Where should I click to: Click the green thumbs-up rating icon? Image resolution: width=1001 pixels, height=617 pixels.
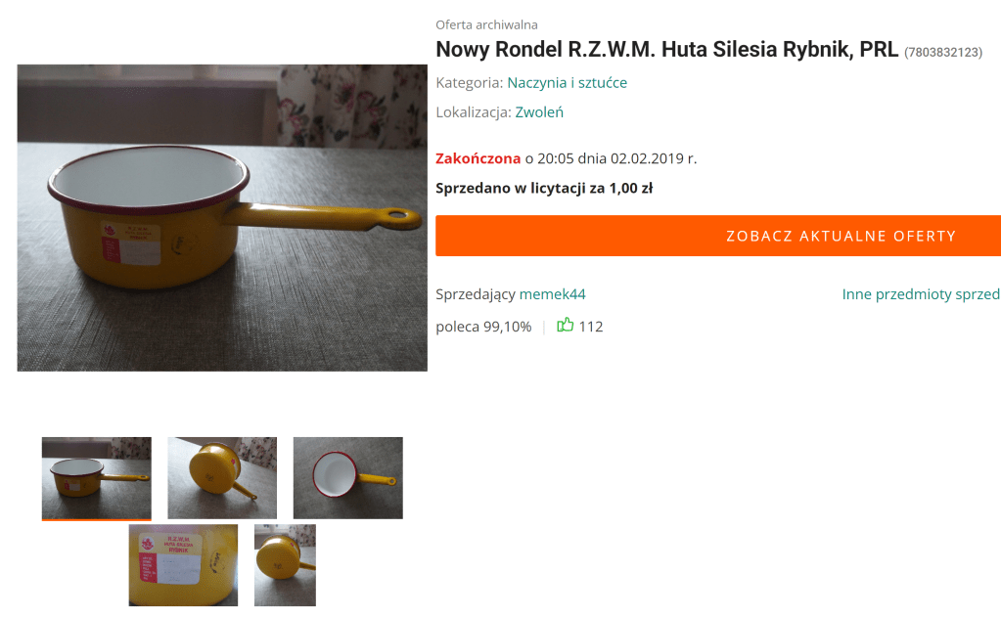point(565,326)
